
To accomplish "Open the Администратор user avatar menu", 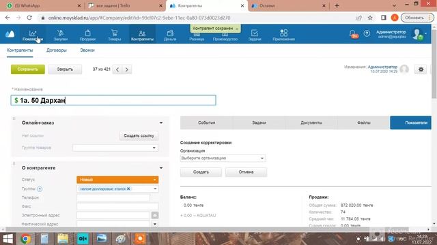I will [418, 34].
